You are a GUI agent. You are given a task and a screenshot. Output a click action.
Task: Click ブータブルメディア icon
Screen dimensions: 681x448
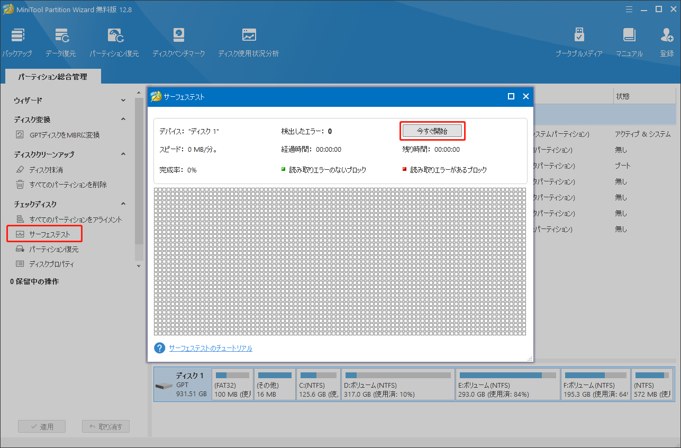579,35
